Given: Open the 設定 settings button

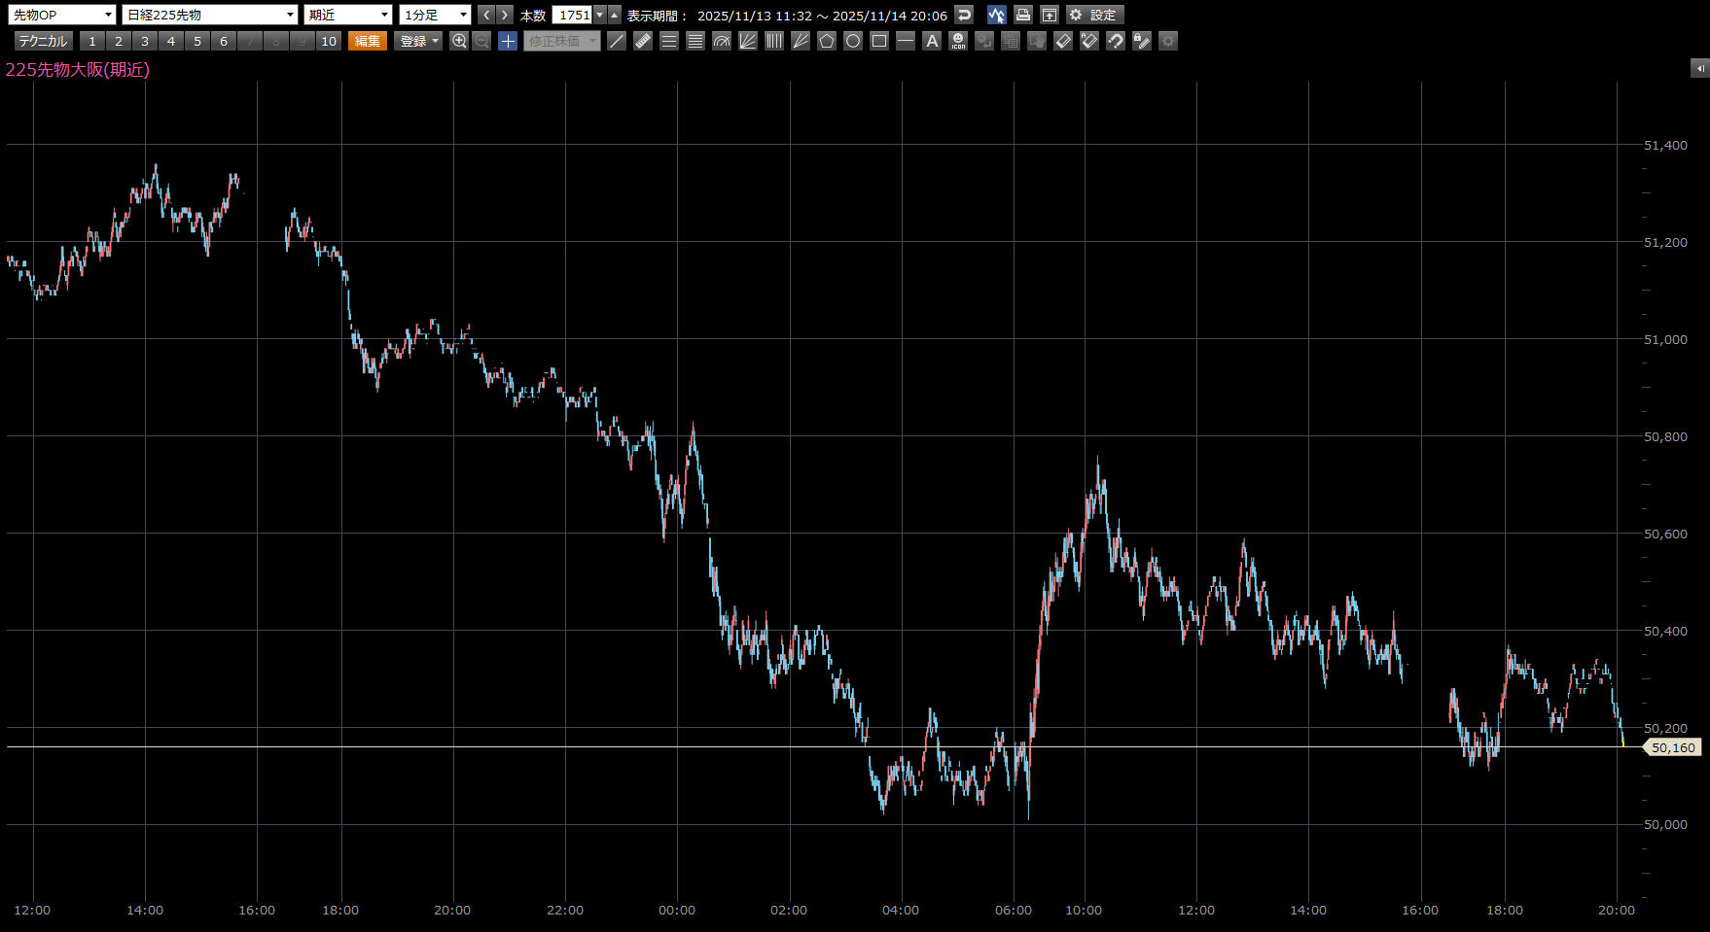Looking at the screenshot, I should (1095, 15).
